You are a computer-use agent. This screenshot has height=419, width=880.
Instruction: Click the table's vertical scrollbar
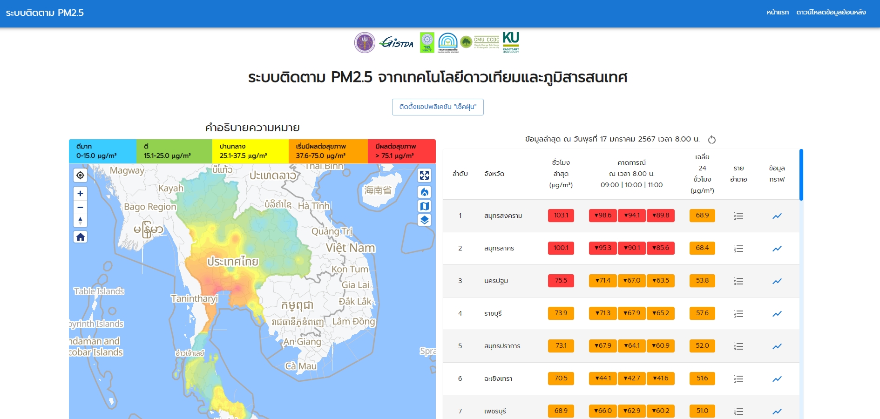pyautogui.click(x=801, y=175)
